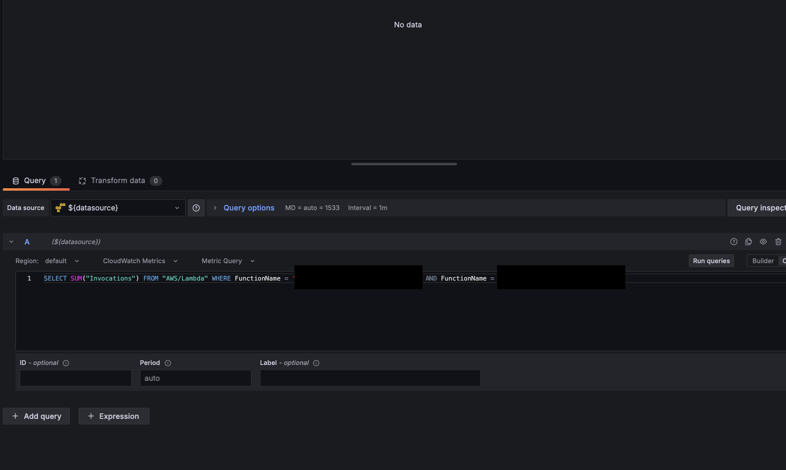Open the Region default dropdown
This screenshot has height=470, width=786.
click(x=62, y=261)
